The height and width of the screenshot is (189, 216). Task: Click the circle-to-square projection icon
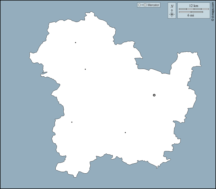142,5
